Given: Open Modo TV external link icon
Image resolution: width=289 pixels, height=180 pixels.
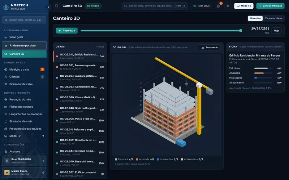Looking at the screenshot, I should 43,136.
